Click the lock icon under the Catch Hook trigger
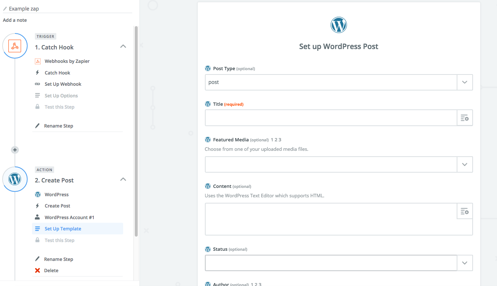497x286 pixels. (37, 107)
